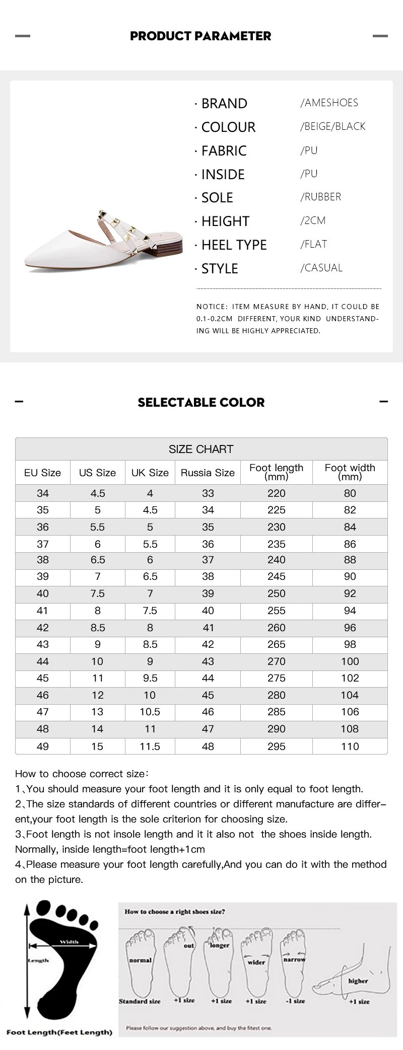
Task: Click the SIZE CHART table title
Action: coord(201,449)
